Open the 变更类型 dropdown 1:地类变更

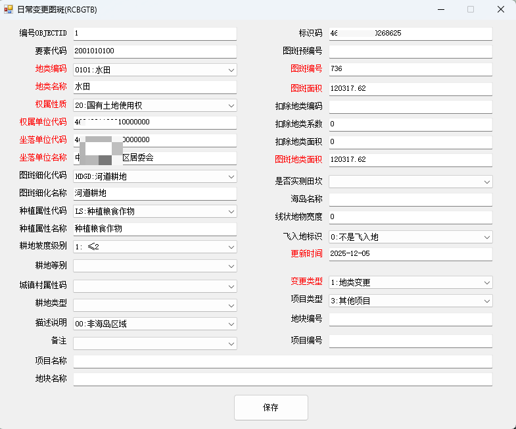click(411, 283)
